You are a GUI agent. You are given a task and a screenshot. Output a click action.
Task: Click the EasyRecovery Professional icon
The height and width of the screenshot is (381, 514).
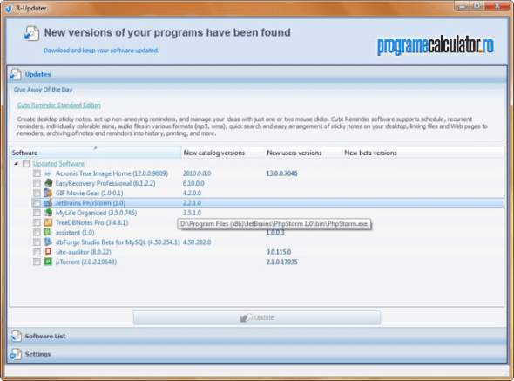coord(48,183)
